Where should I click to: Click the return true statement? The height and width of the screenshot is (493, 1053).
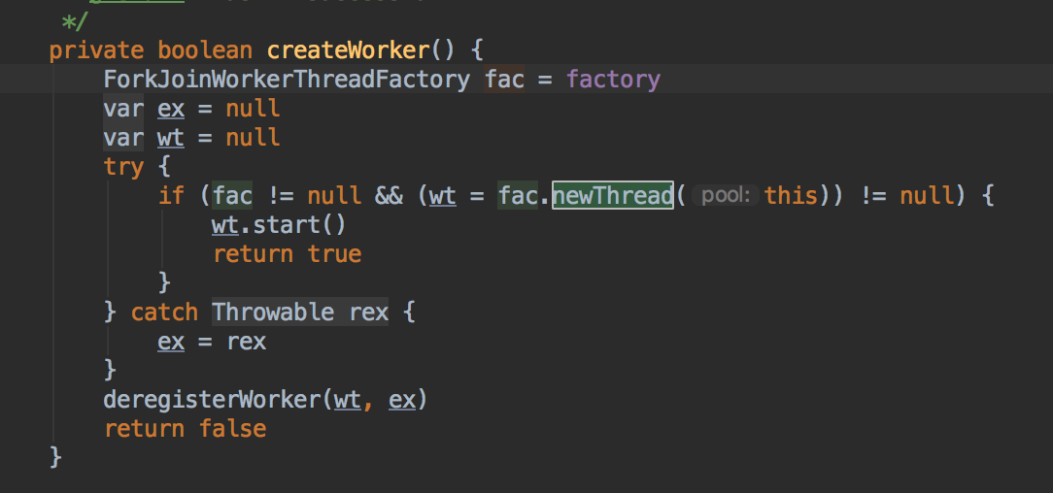[287, 253]
